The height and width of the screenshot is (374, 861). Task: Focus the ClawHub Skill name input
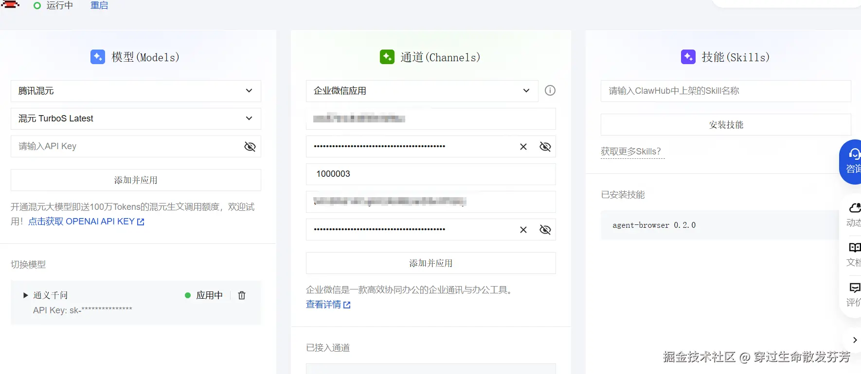click(726, 91)
